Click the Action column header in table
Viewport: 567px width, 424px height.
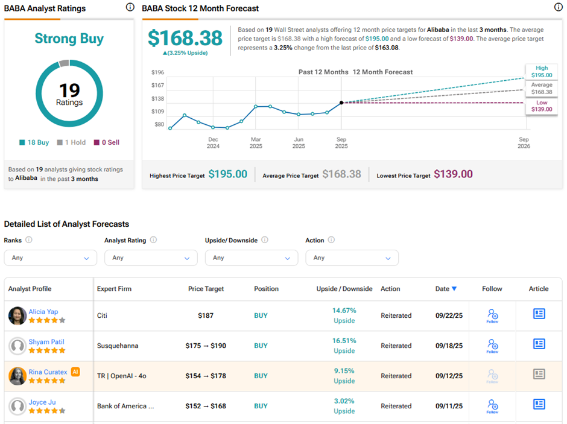click(x=390, y=289)
